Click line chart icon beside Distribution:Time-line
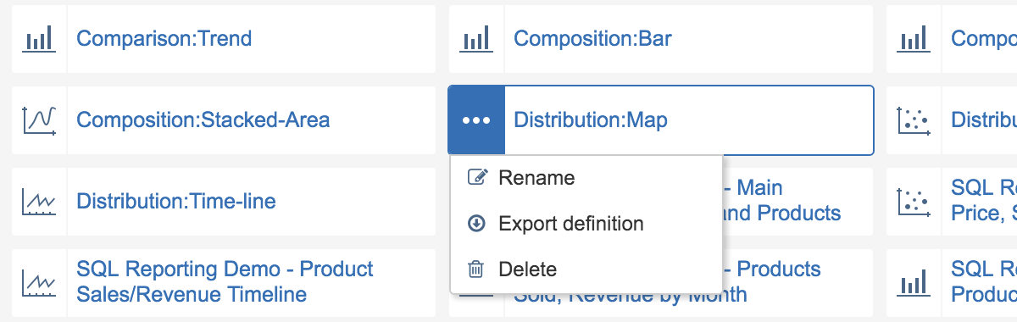 [x=39, y=202]
